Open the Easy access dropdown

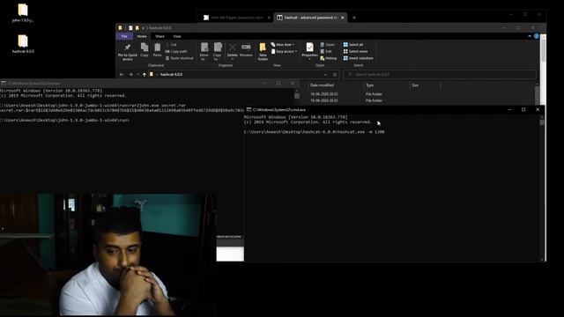(x=284, y=51)
